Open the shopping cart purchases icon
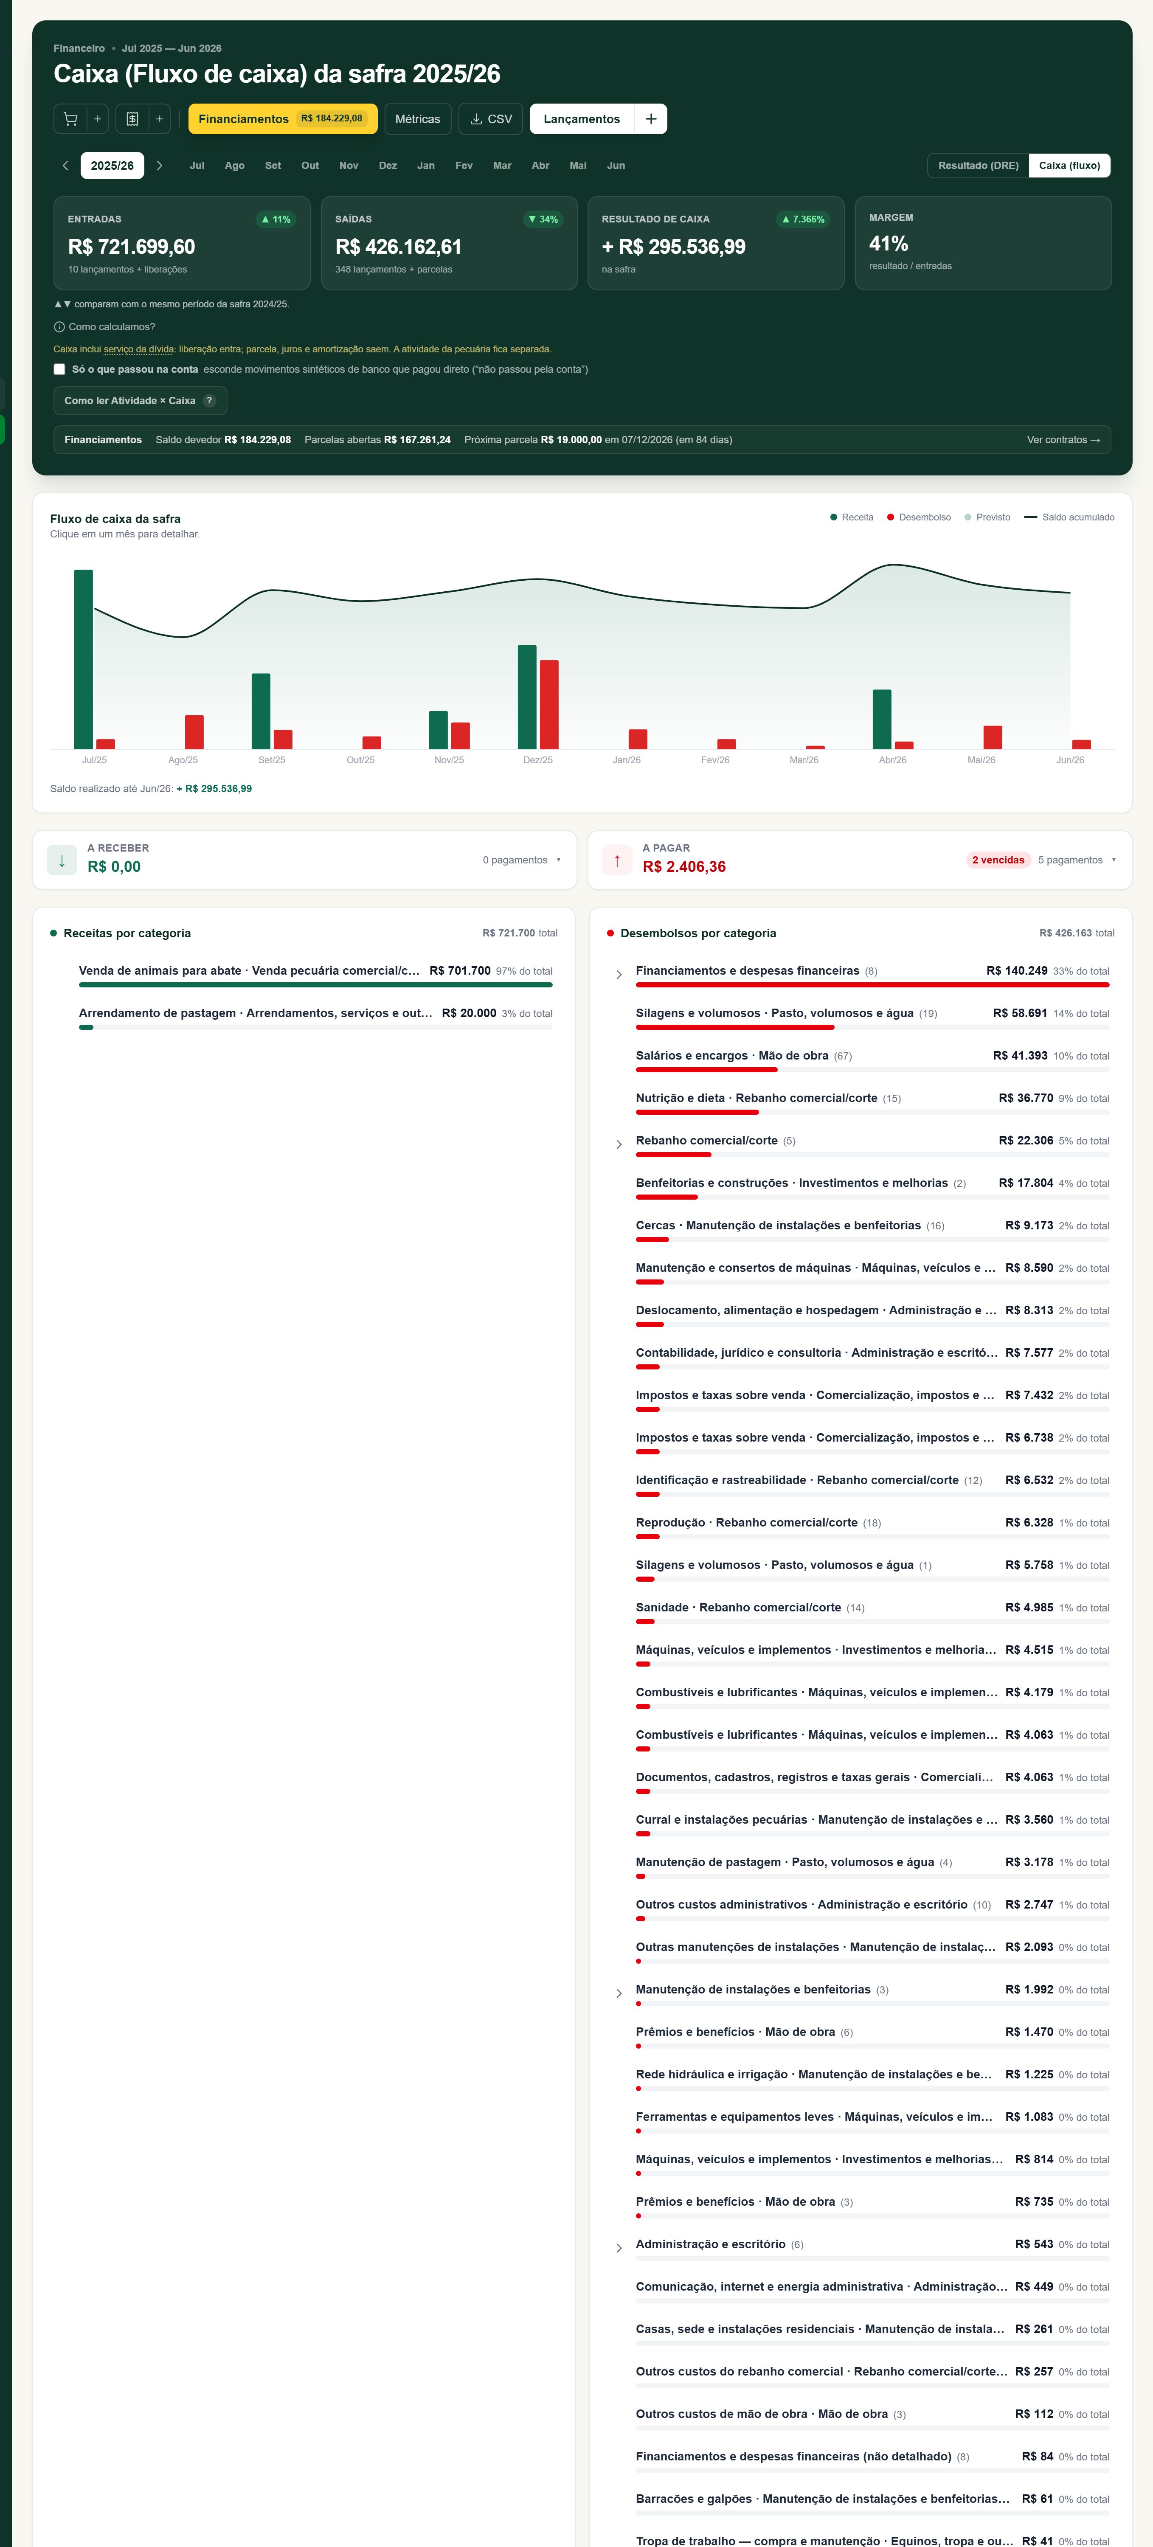 point(70,119)
